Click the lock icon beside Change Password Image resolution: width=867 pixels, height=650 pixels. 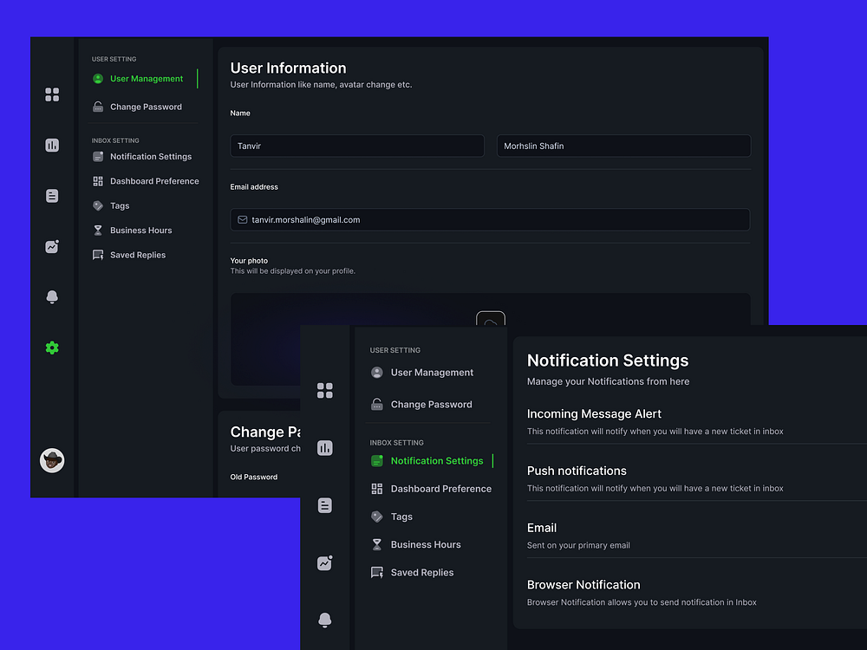(97, 106)
